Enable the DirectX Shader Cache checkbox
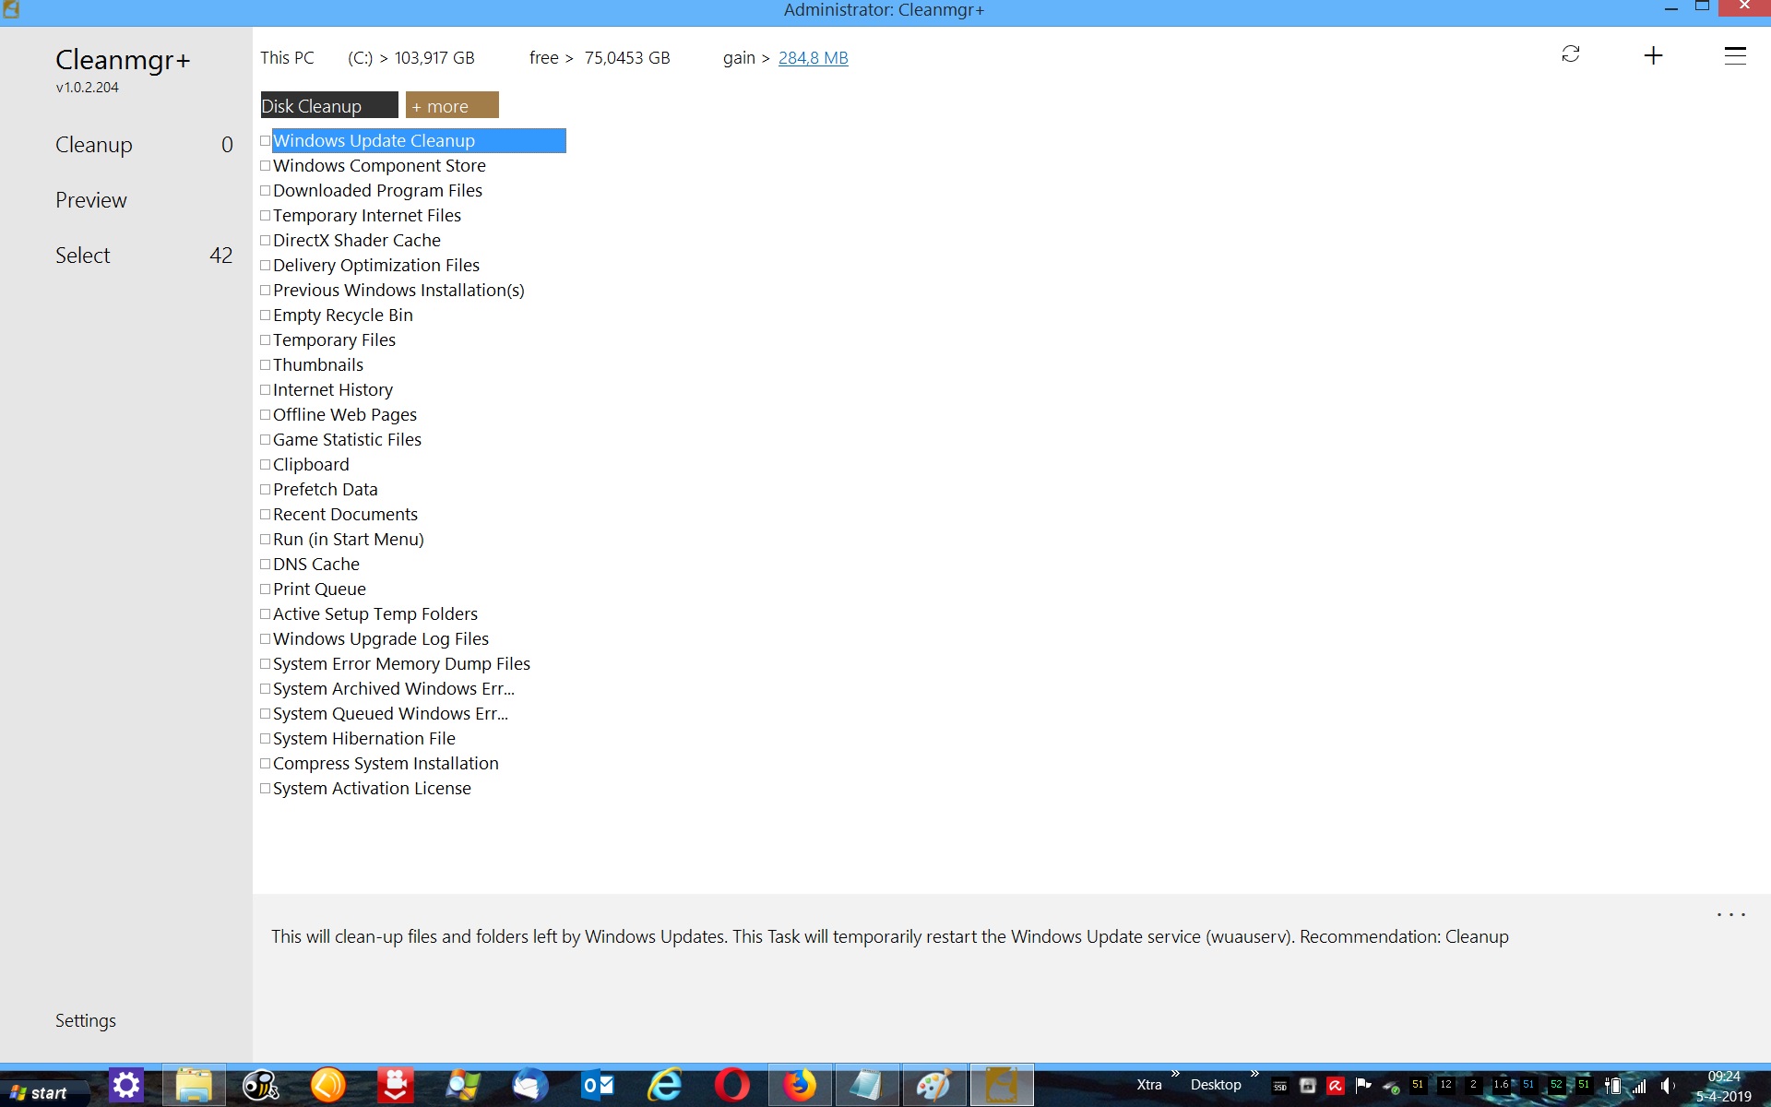 pyautogui.click(x=266, y=241)
